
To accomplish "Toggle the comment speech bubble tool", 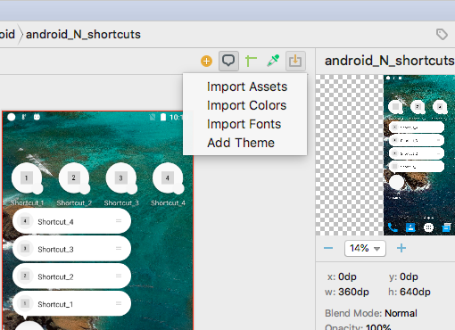I will (228, 61).
